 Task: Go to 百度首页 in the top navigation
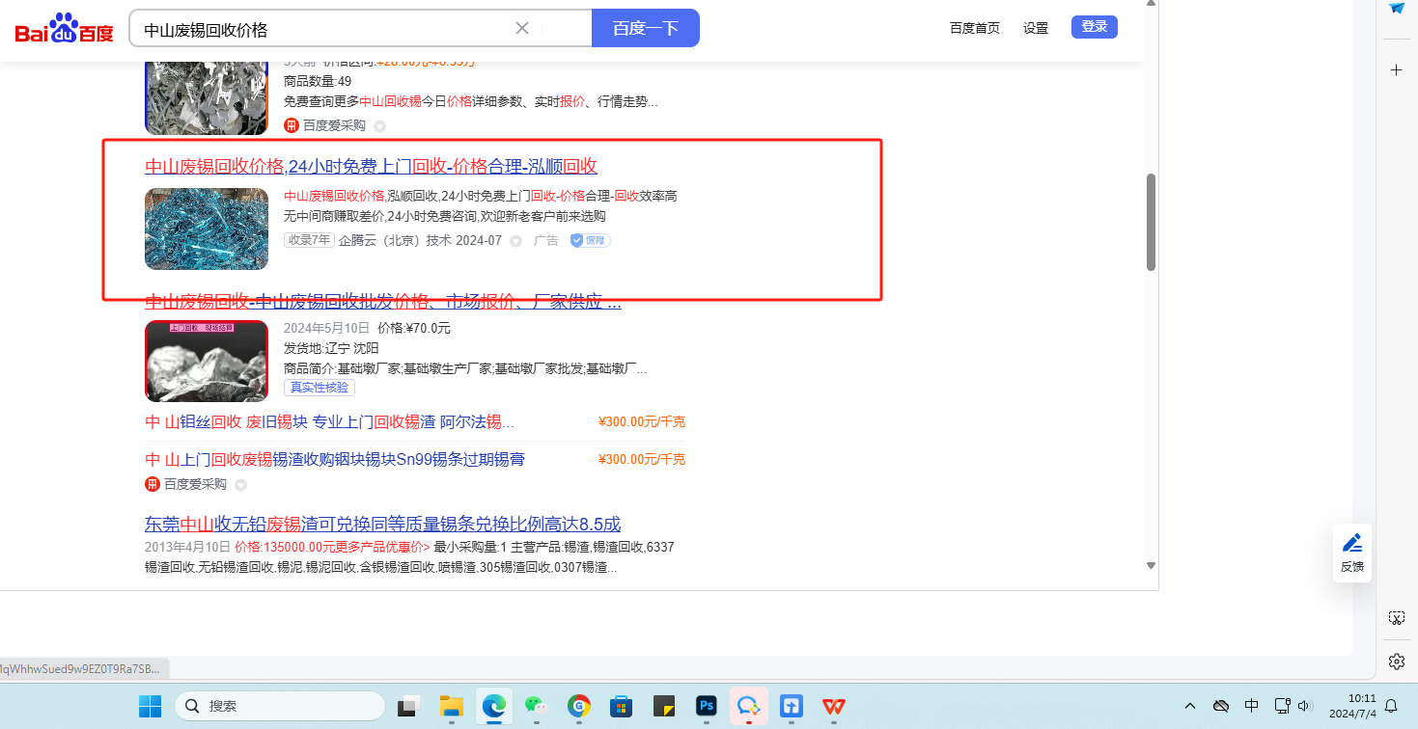tap(974, 28)
